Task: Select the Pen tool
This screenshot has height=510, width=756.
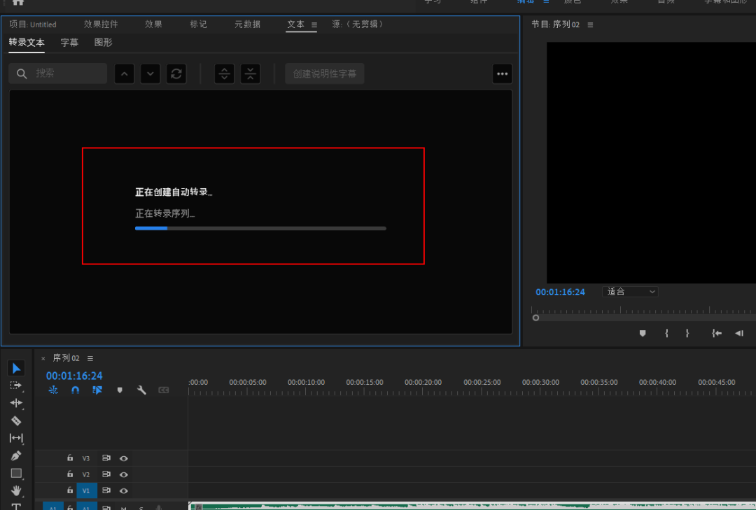Action: click(16, 455)
